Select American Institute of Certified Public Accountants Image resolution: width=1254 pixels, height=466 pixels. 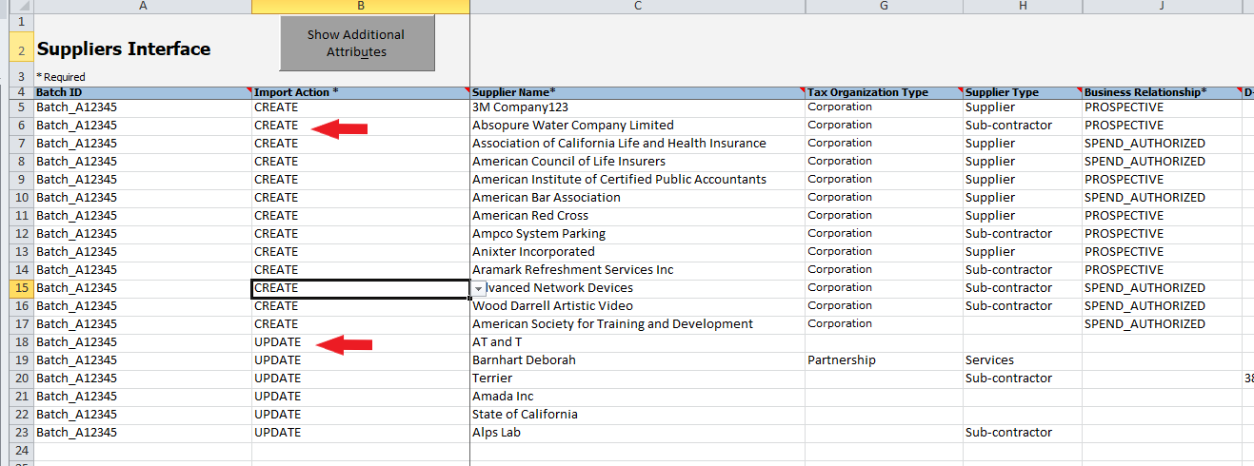pos(638,180)
